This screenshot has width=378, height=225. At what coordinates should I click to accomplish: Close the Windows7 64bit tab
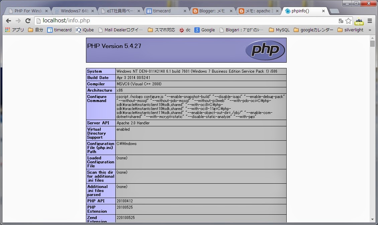[93, 11]
